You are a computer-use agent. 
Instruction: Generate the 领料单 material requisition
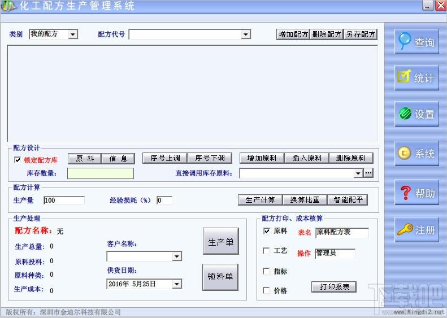point(220,277)
